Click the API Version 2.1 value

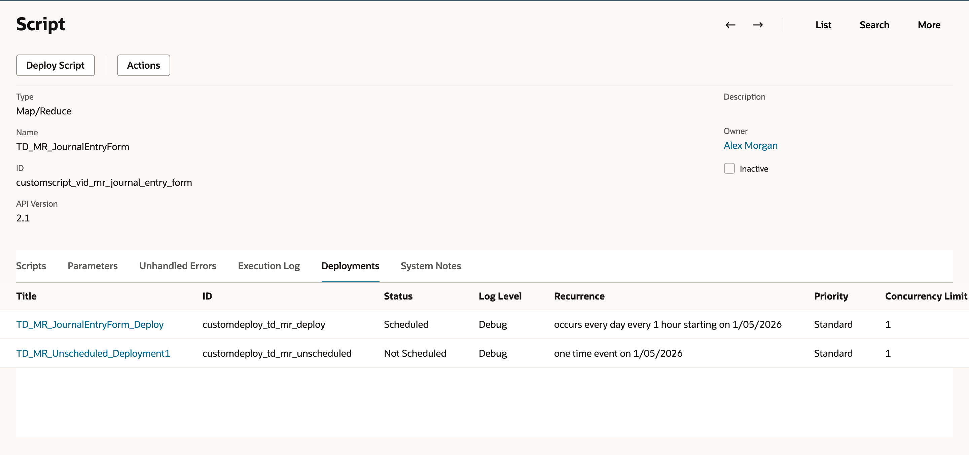23,218
